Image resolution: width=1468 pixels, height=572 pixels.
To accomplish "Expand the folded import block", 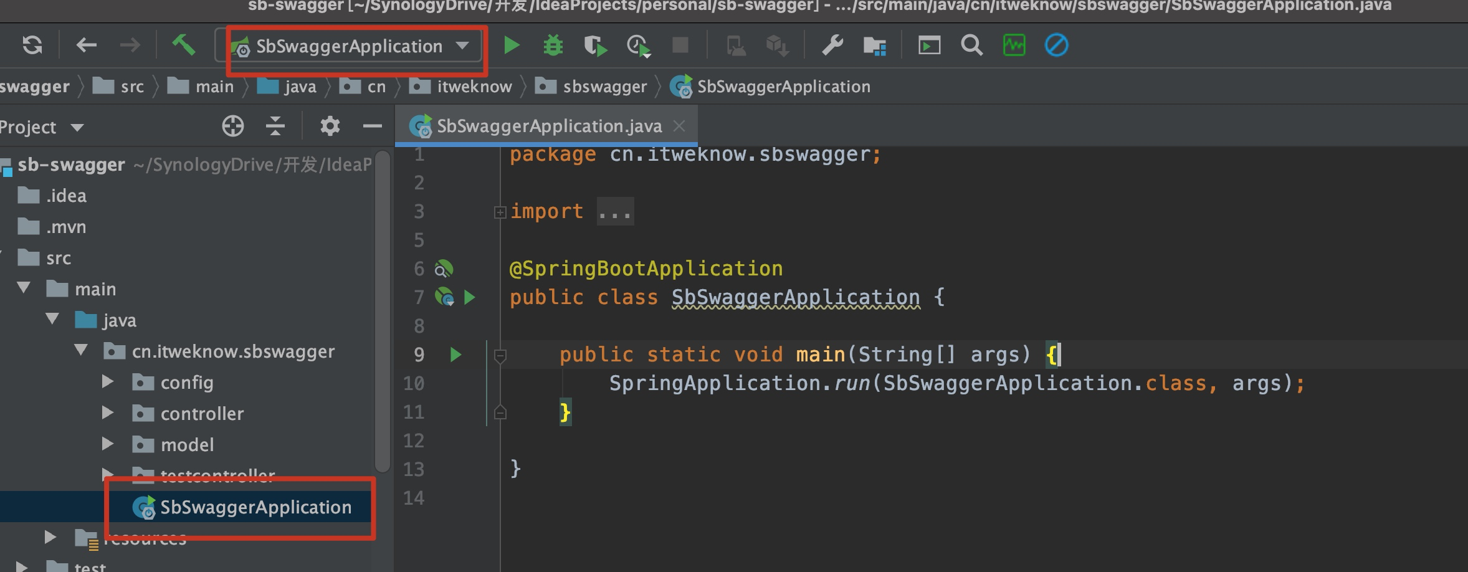I will point(500,212).
